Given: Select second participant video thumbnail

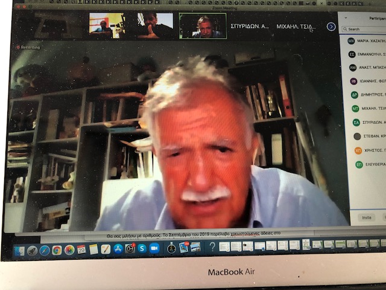Looking at the screenshot, I should click(x=155, y=25).
